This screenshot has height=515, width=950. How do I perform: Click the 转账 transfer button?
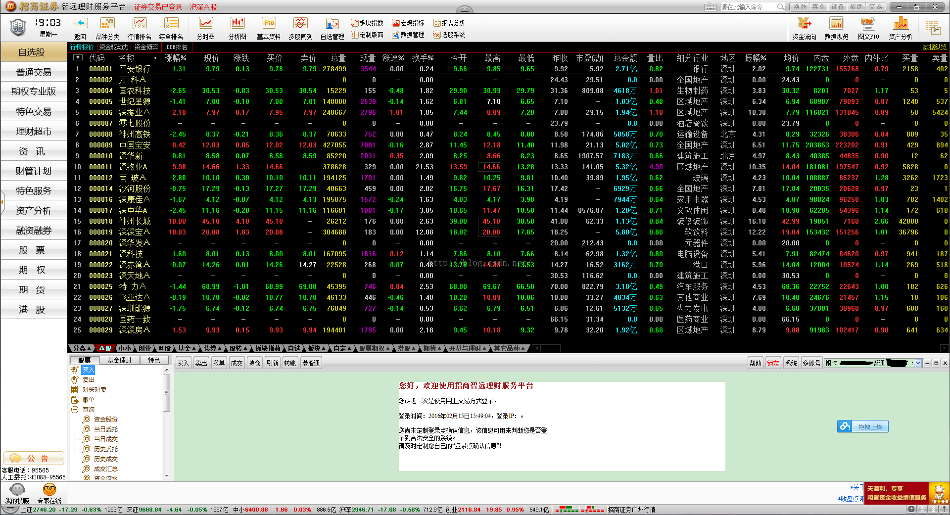[290, 363]
